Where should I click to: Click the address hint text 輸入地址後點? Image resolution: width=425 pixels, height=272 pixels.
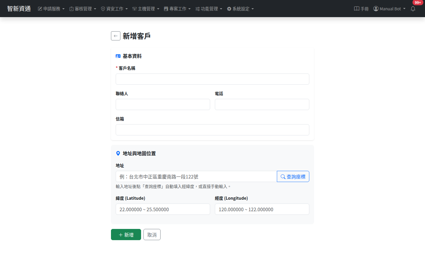pos(173,186)
